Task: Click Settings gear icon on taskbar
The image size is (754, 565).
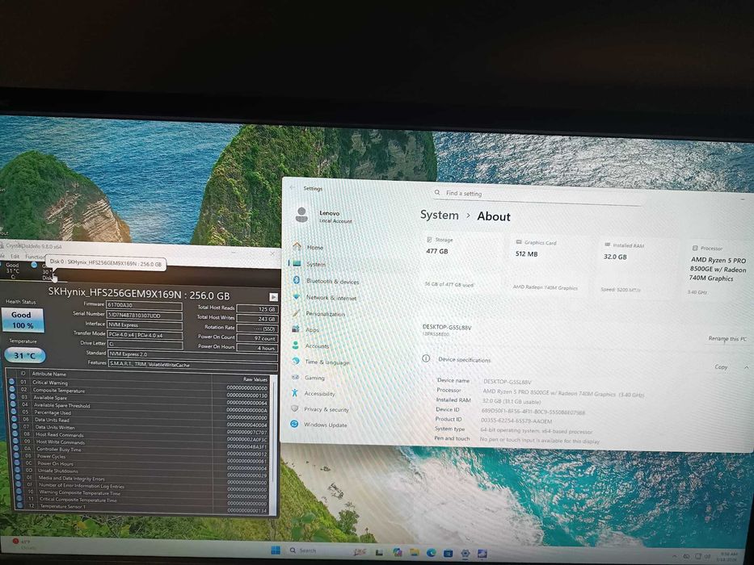Action: point(465,554)
